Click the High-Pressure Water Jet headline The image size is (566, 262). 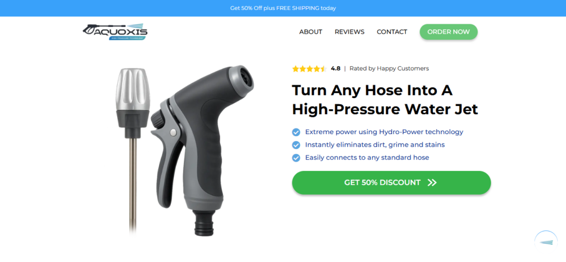pos(385,109)
